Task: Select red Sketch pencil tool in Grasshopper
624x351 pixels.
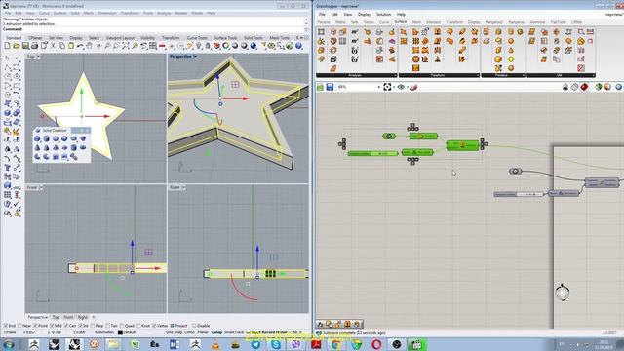Action: point(413,87)
